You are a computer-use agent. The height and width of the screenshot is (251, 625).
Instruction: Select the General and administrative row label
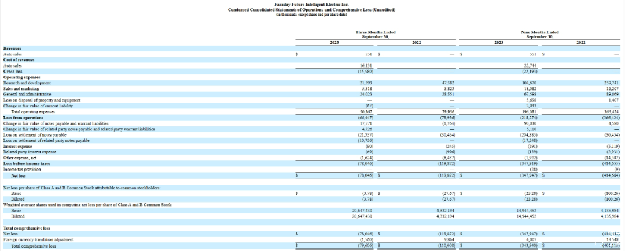click(27, 94)
